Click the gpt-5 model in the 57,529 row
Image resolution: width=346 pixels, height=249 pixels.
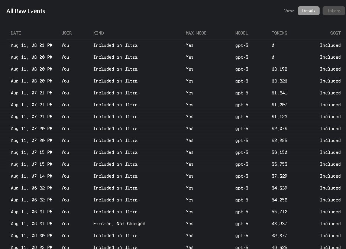242,177
